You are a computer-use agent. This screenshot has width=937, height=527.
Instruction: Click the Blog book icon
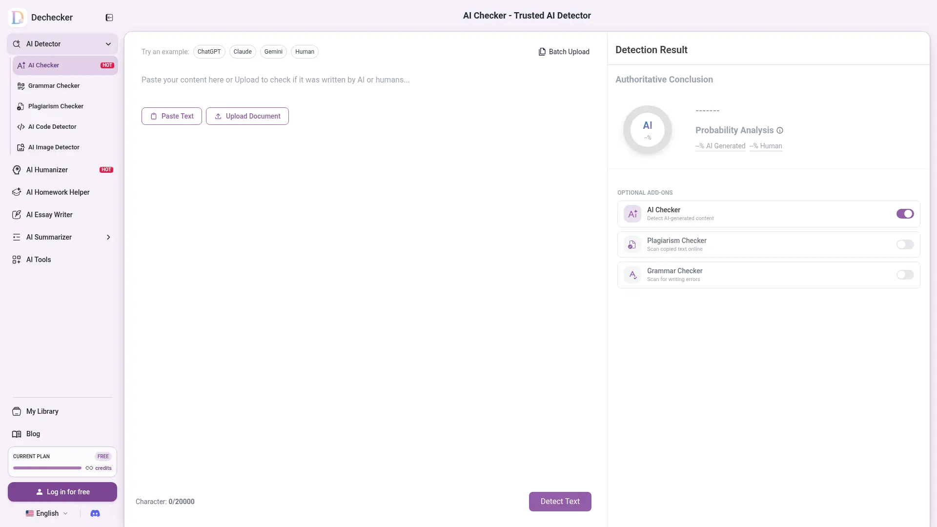(17, 434)
